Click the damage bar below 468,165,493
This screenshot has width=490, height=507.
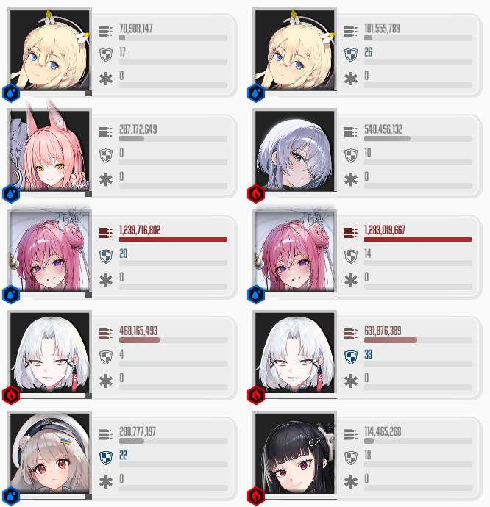point(173,340)
